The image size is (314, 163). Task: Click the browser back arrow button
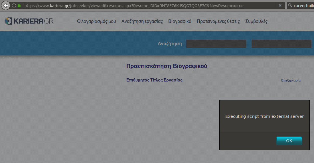[6, 5]
